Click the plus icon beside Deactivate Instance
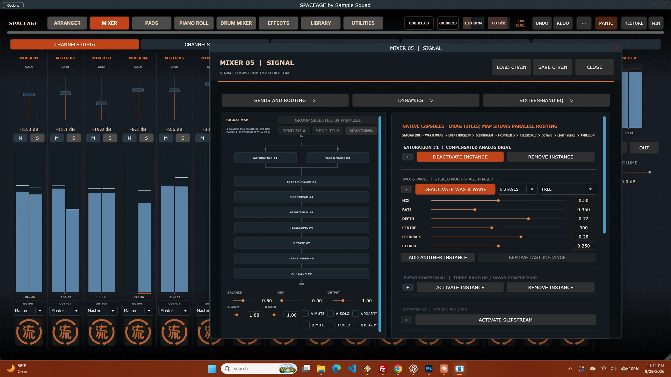Image resolution: width=671 pixels, height=377 pixels. tap(407, 157)
